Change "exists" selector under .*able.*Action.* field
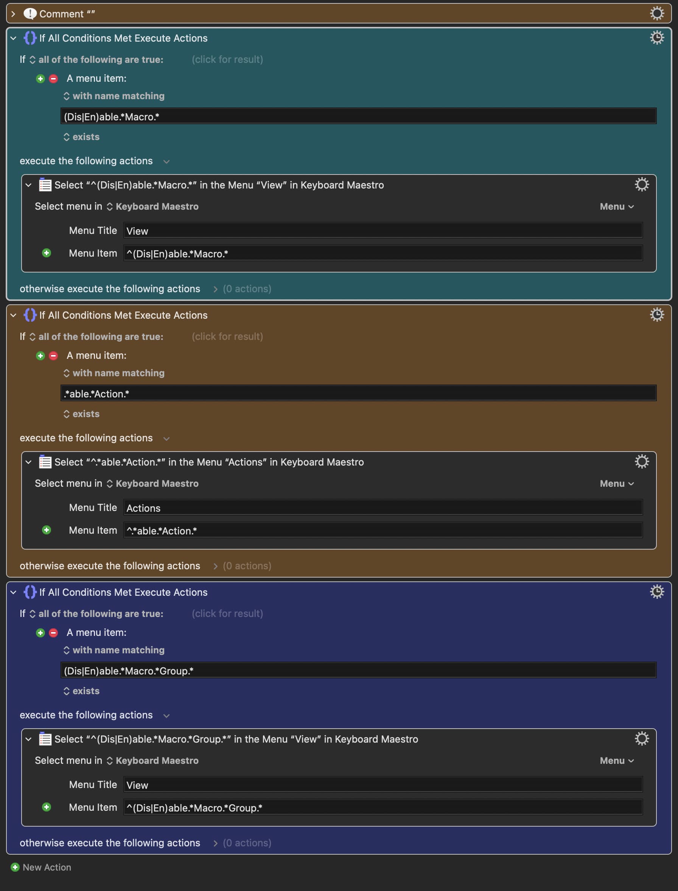The width and height of the screenshot is (678, 891). point(81,414)
